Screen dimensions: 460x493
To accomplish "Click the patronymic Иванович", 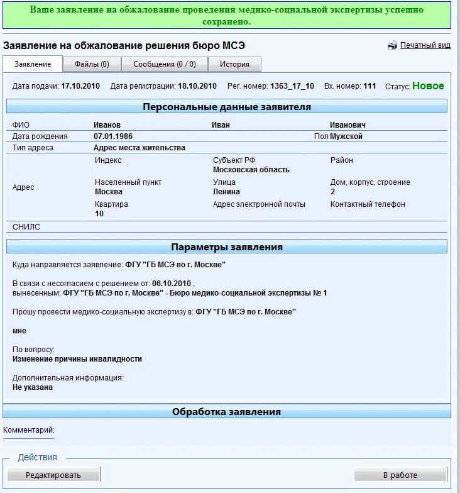I will tap(348, 125).
